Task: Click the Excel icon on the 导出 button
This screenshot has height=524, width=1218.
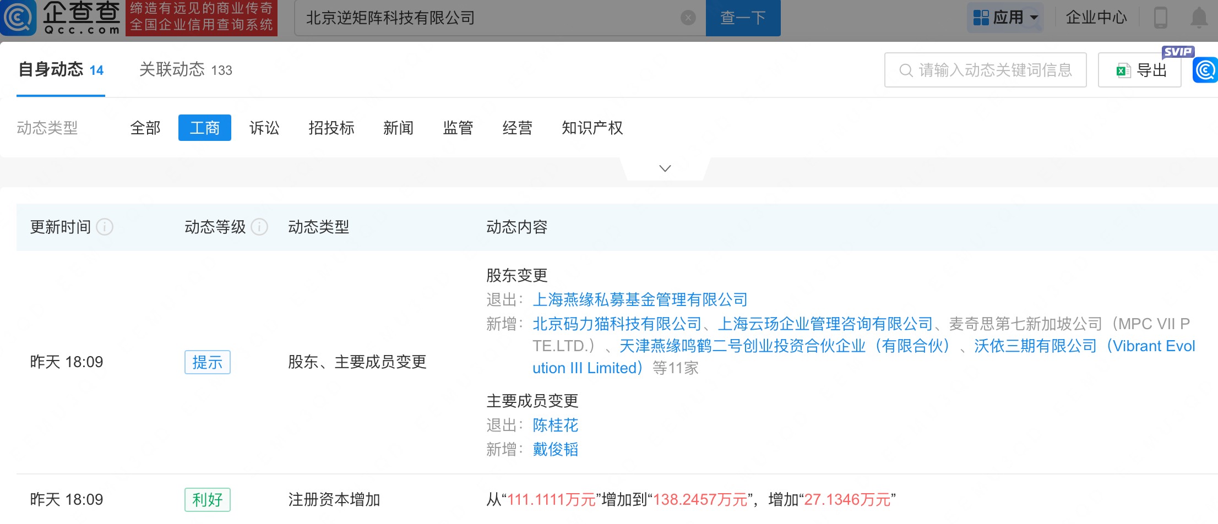Action: [x=1123, y=70]
